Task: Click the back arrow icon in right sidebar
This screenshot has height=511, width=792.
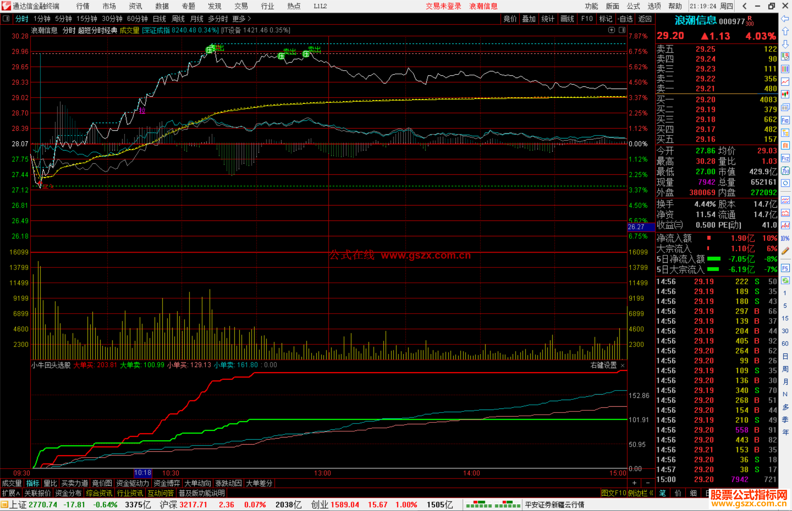Action: click(785, 19)
